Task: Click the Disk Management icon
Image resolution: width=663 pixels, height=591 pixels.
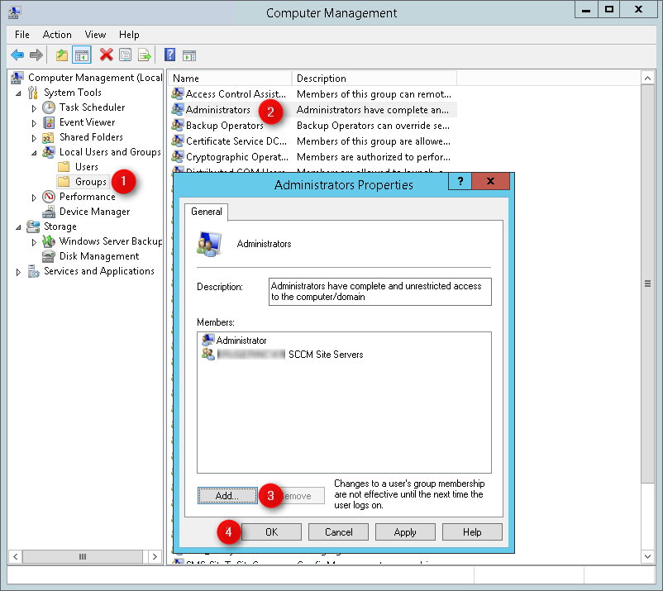Action: click(49, 256)
